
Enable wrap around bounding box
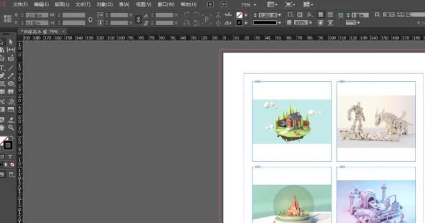(330, 15)
